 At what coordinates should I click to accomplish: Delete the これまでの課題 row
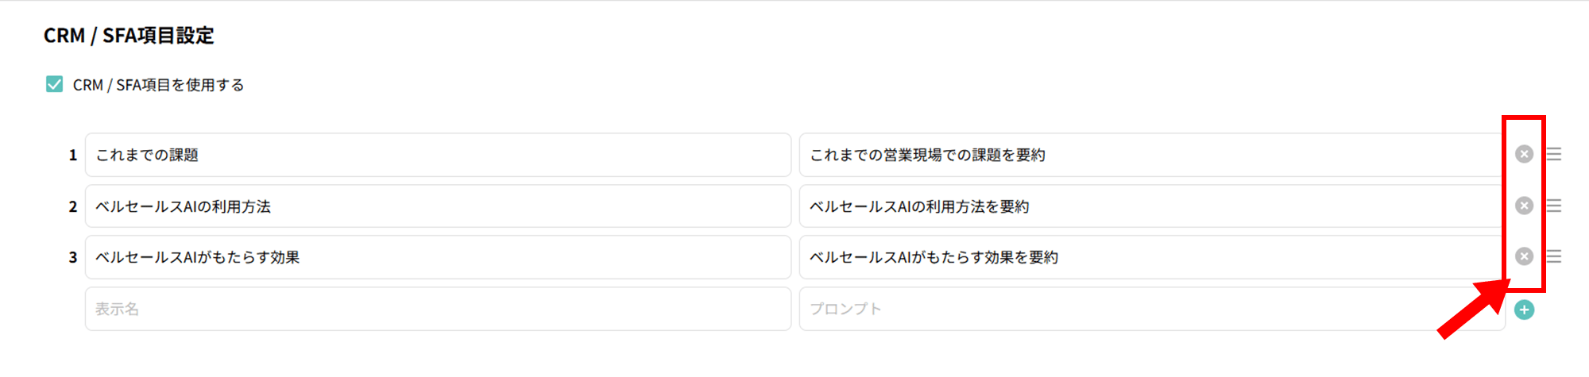(x=1524, y=154)
